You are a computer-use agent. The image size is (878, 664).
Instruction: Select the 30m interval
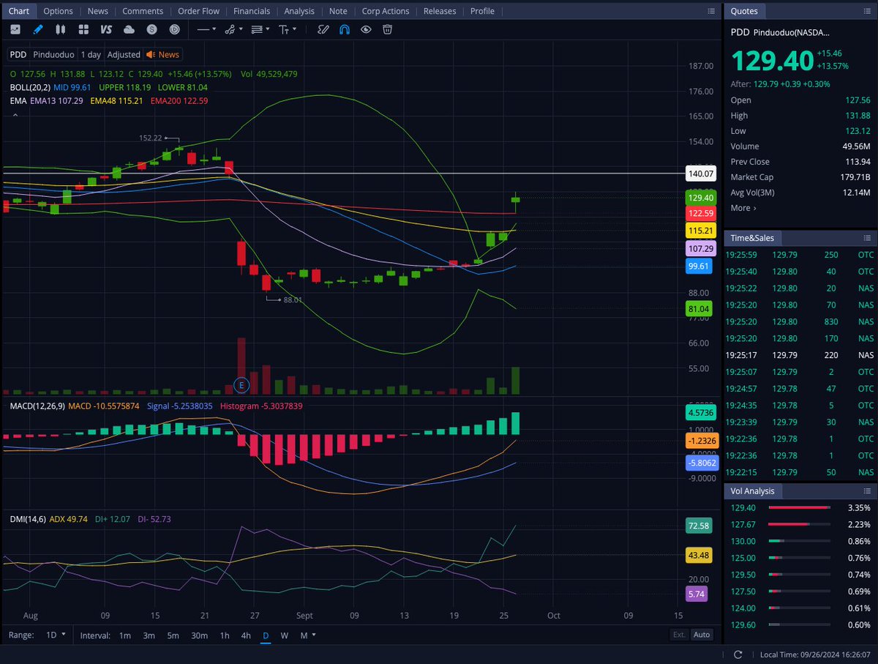(199, 635)
